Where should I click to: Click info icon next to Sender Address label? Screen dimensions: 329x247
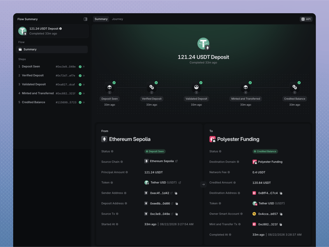point(125,193)
